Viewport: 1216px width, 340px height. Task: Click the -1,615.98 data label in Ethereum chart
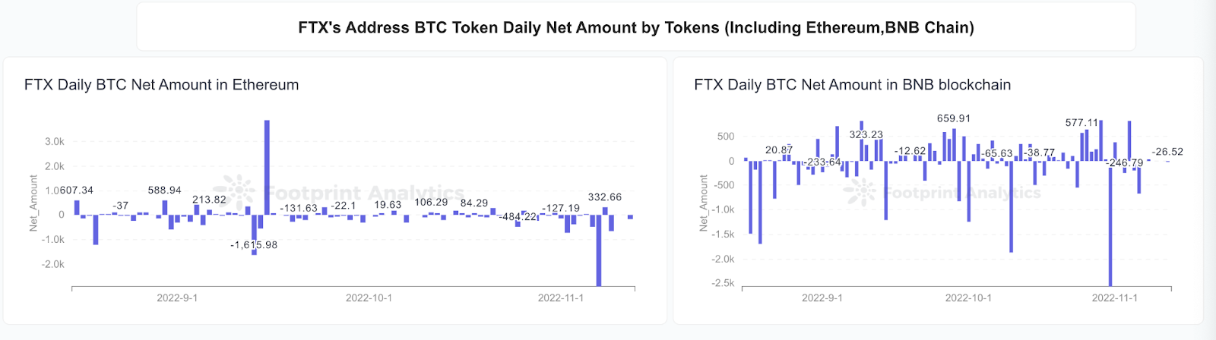coord(254,245)
